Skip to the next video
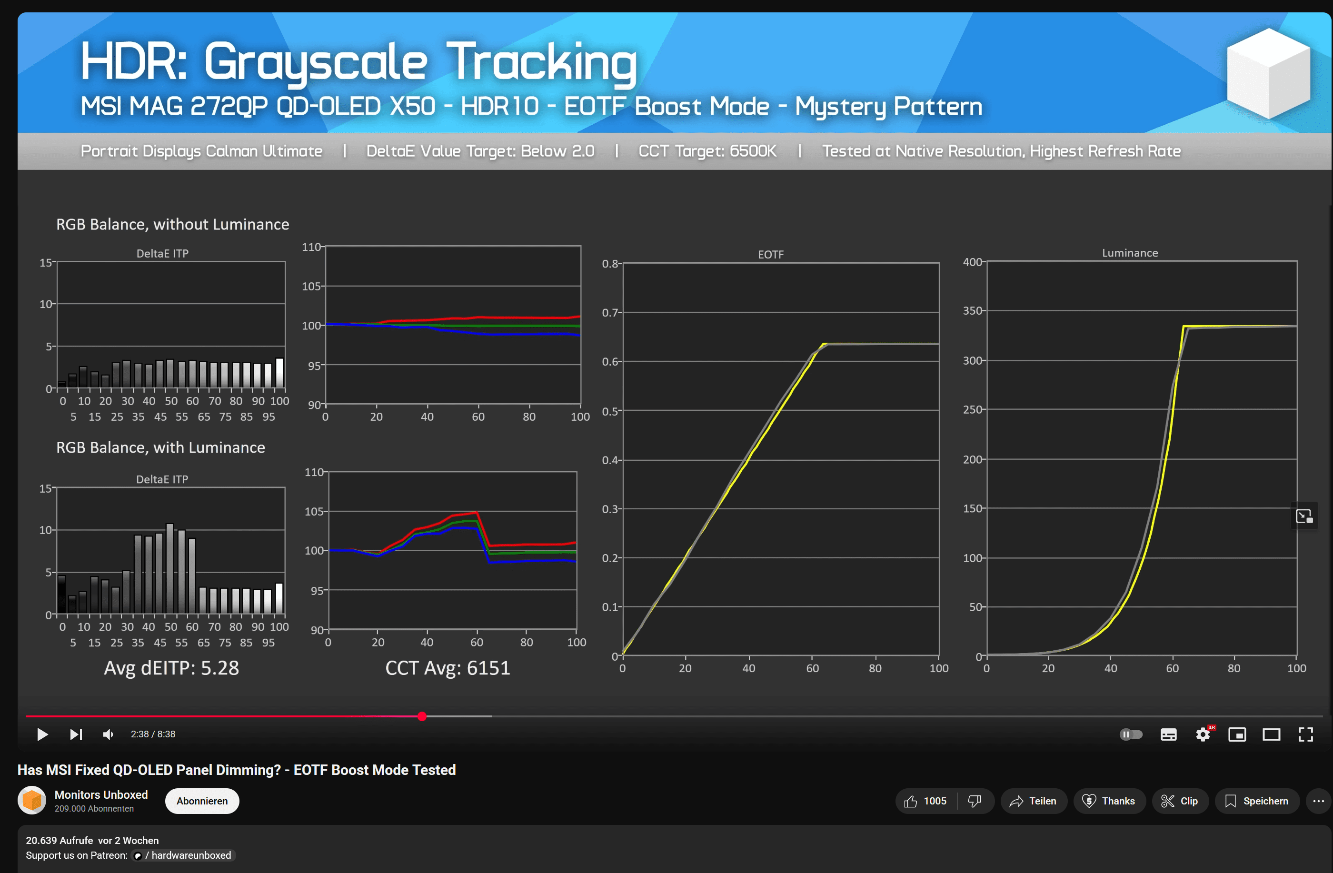The image size is (1333, 873). pos(76,734)
